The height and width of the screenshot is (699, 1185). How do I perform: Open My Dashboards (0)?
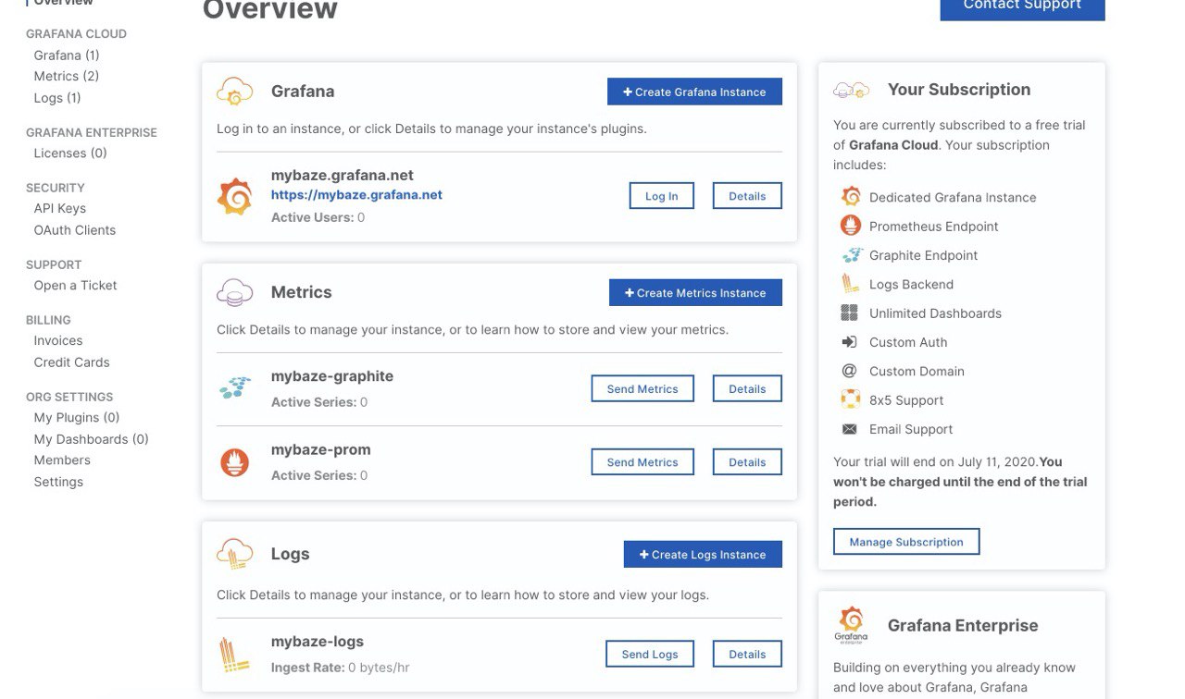coord(92,439)
